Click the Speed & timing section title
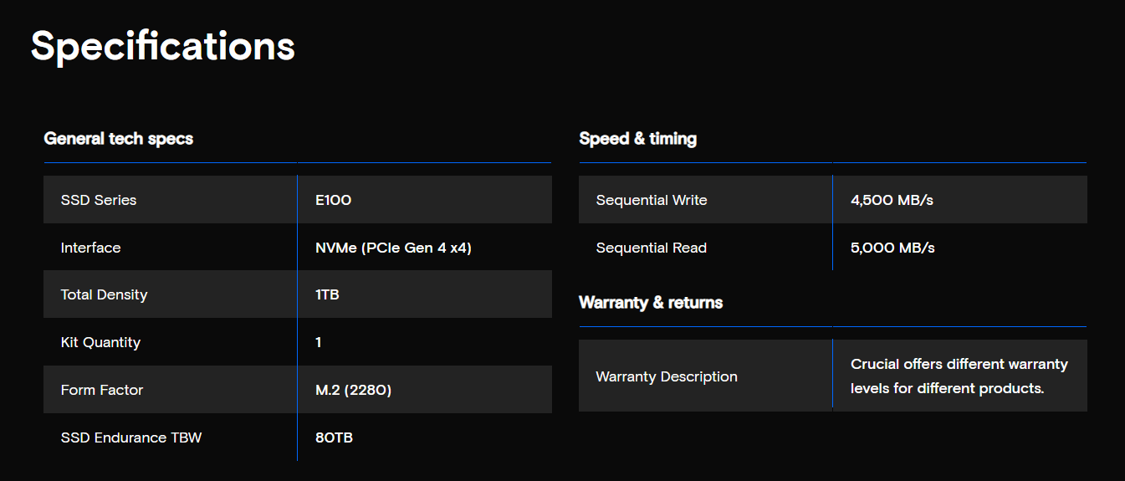1125x481 pixels. tap(638, 139)
